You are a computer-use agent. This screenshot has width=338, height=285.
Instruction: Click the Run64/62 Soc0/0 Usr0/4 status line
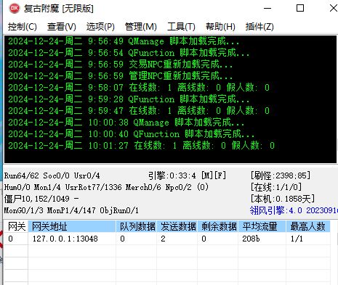click(52, 175)
